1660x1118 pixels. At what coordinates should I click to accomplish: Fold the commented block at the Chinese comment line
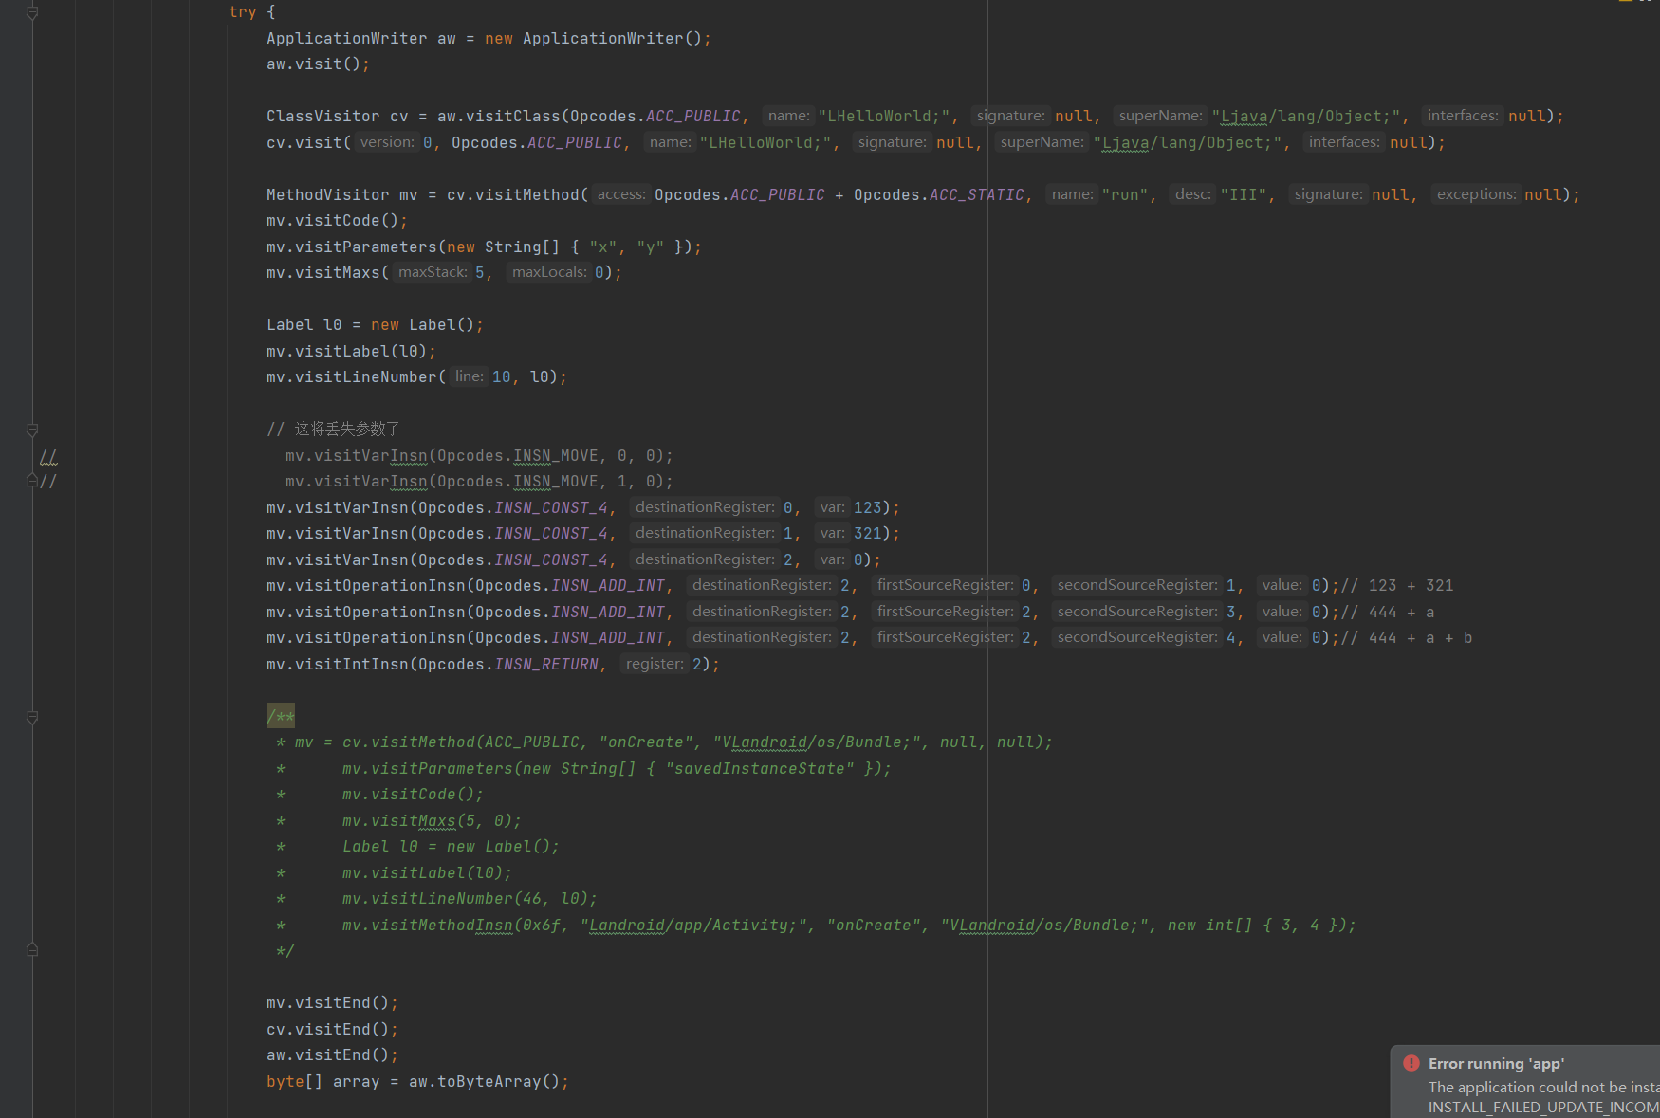(x=32, y=430)
